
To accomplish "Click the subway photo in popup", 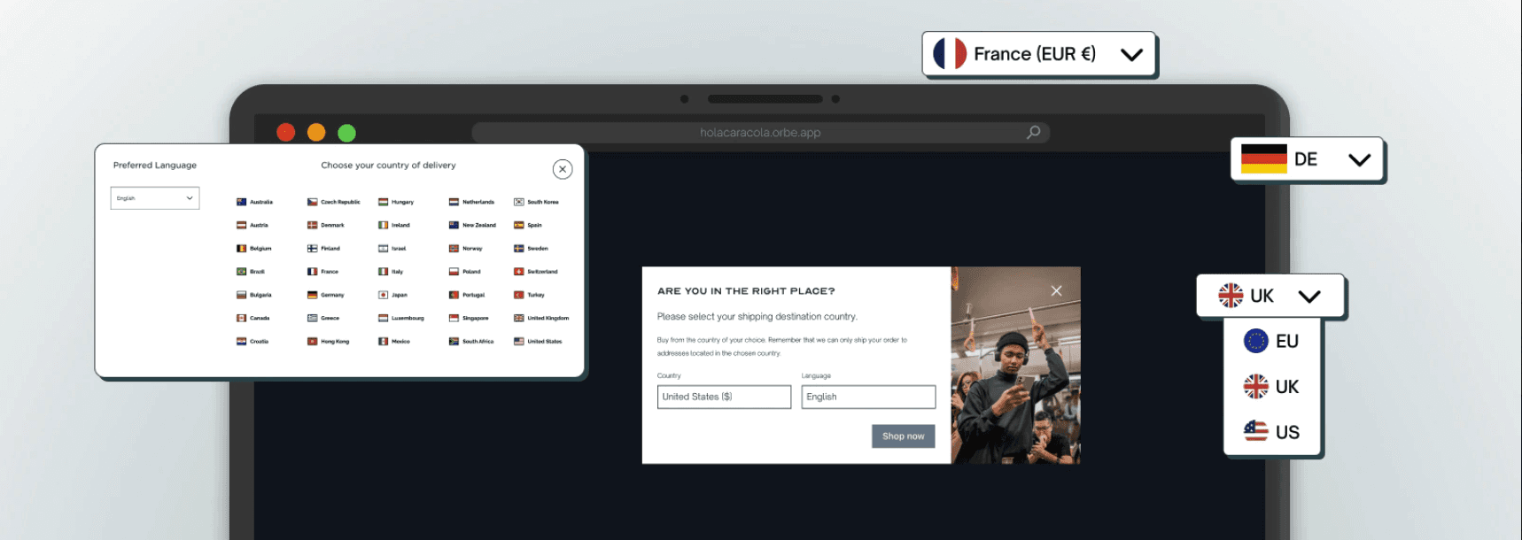I will point(1015,365).
